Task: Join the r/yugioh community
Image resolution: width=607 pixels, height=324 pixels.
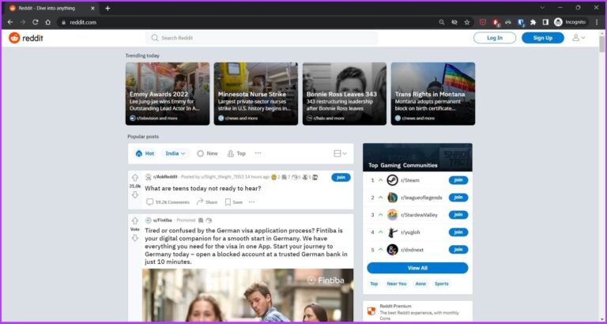Action: pos(458,232)
